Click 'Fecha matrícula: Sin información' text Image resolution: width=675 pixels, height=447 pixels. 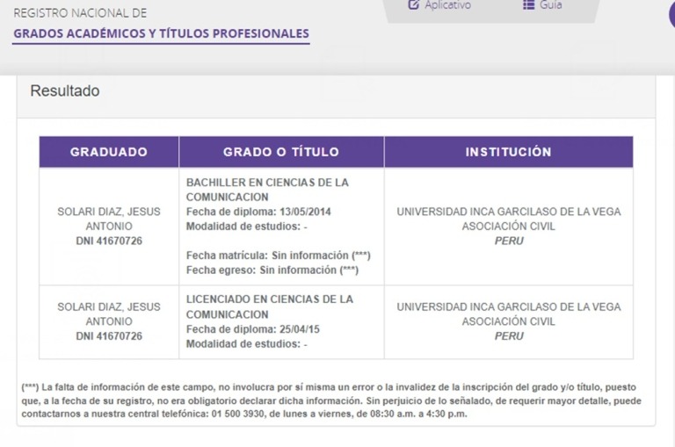(x=278, y=256)
